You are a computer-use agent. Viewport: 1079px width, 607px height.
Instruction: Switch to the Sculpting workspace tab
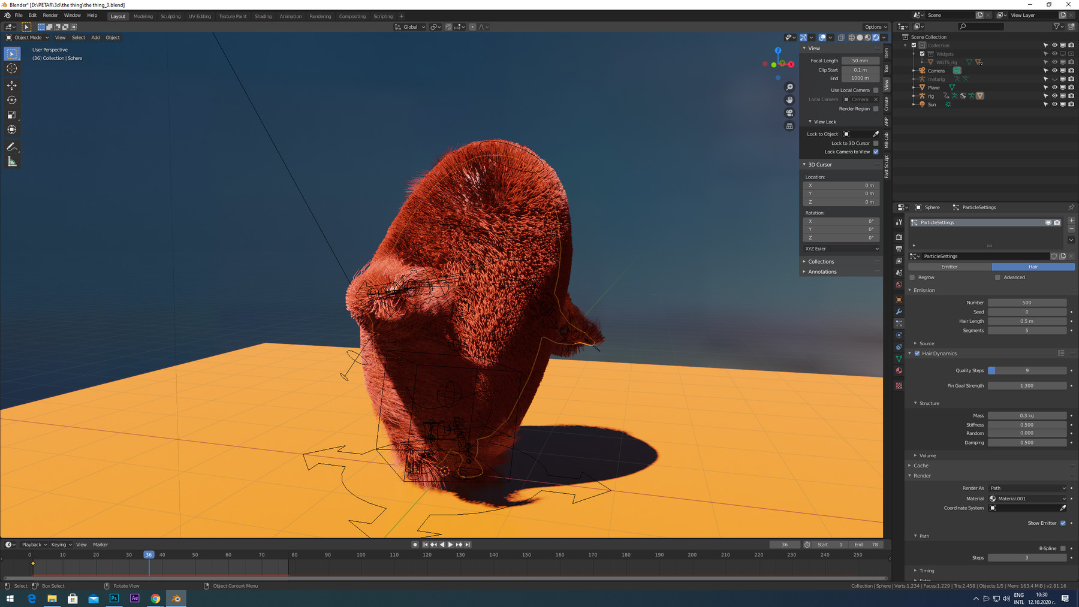coord(170,16)
